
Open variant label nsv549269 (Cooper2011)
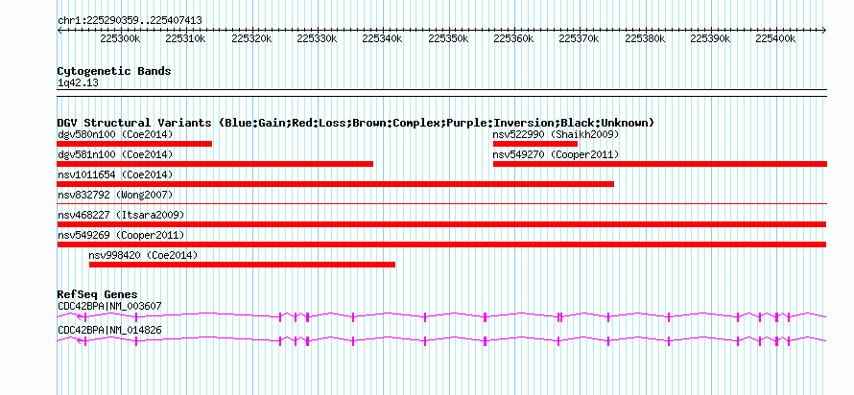121,235
